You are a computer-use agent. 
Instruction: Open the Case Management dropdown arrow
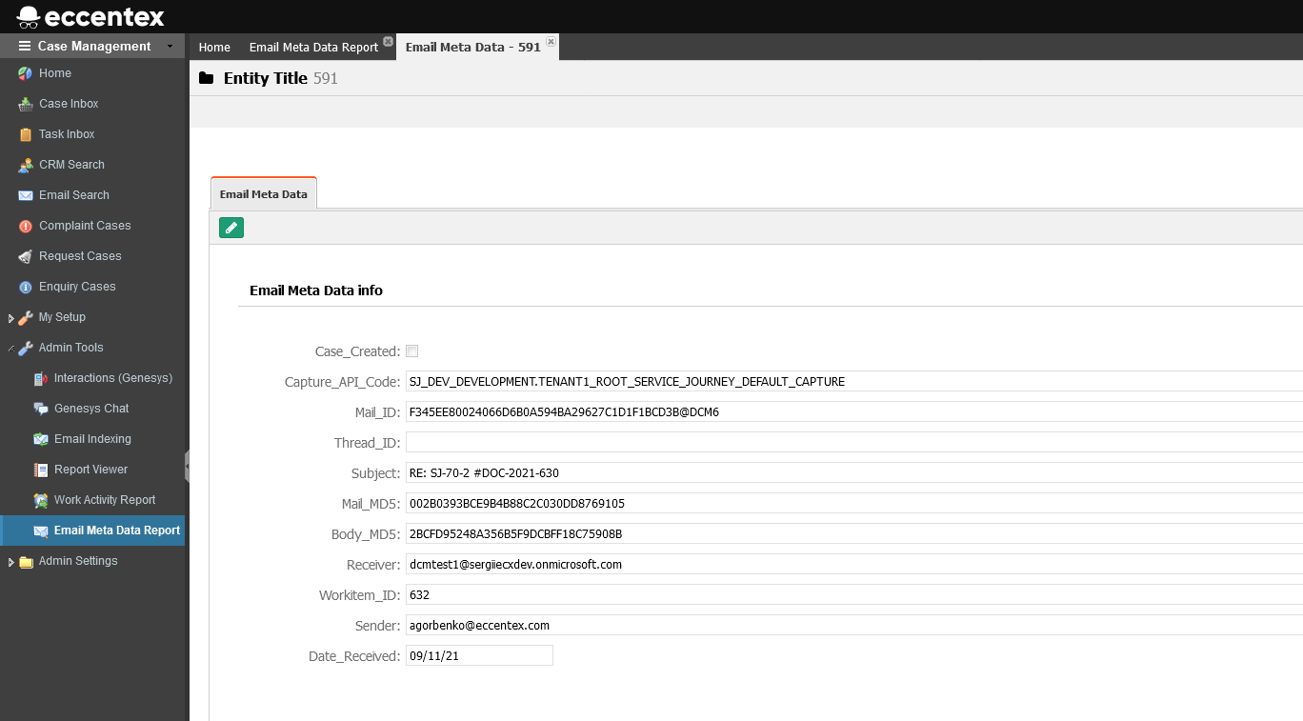(170, 46)
